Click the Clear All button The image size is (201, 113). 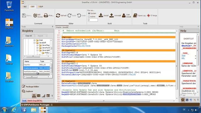pos(29,36)
